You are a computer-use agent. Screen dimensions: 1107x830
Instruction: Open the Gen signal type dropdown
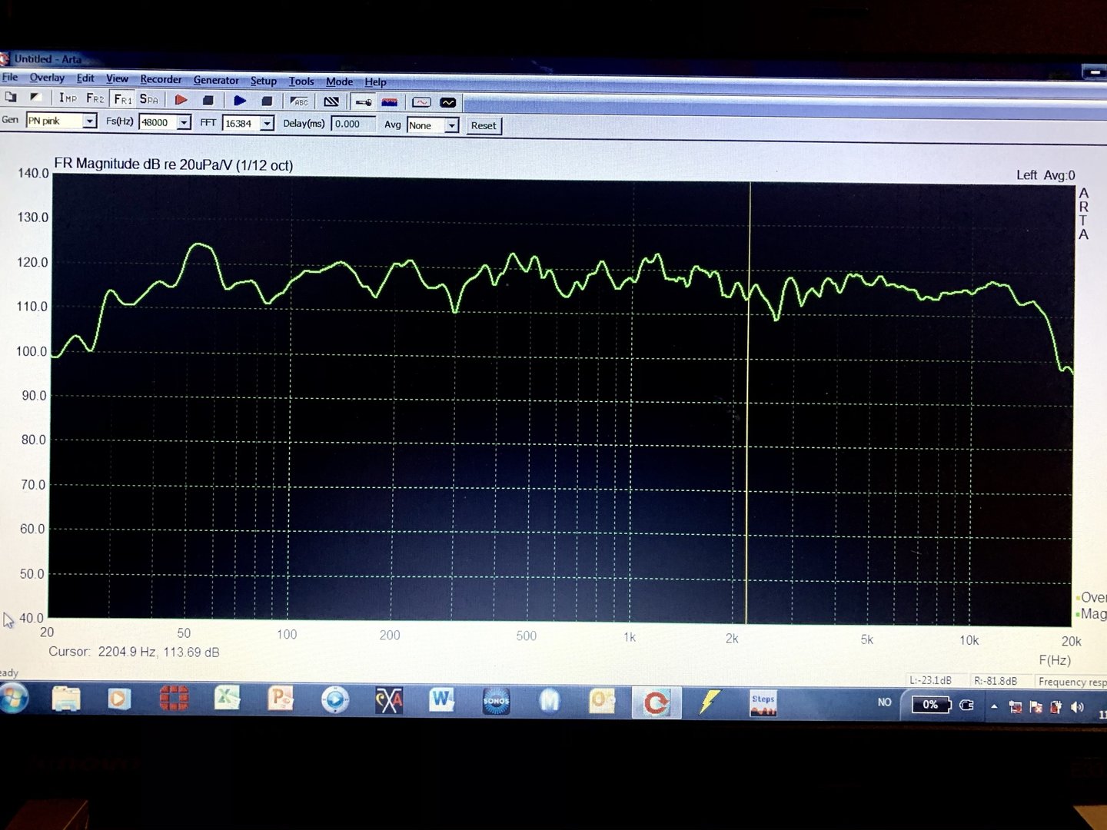point(90,121)
